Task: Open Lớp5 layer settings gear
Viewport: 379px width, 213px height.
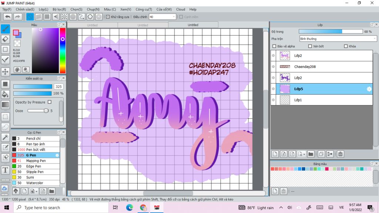Action: pos(369,89)
